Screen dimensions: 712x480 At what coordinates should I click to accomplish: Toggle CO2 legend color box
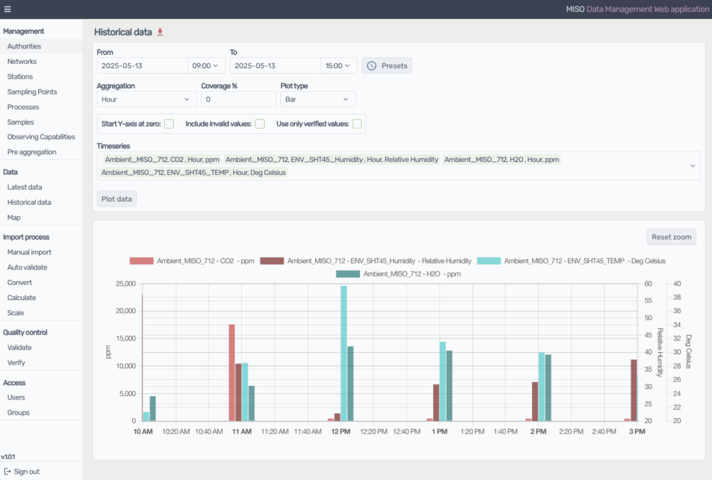(x=141, y=261)
